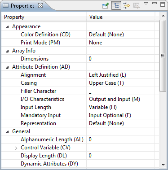This screenshot has width=168, height=170.
Task: Collapse the General category
Action: point(7,132)
